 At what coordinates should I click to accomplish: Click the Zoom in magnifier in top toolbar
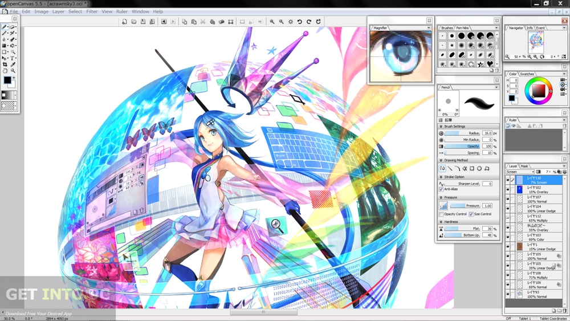coord(272,22)
